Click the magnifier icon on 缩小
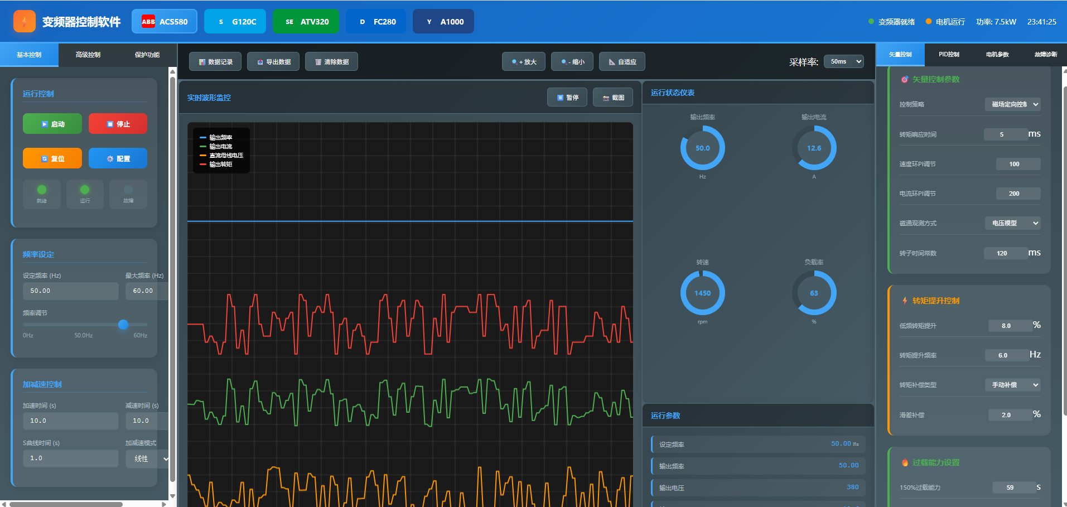Screen dimensions: 1067x507 click(x=564, y=62)
